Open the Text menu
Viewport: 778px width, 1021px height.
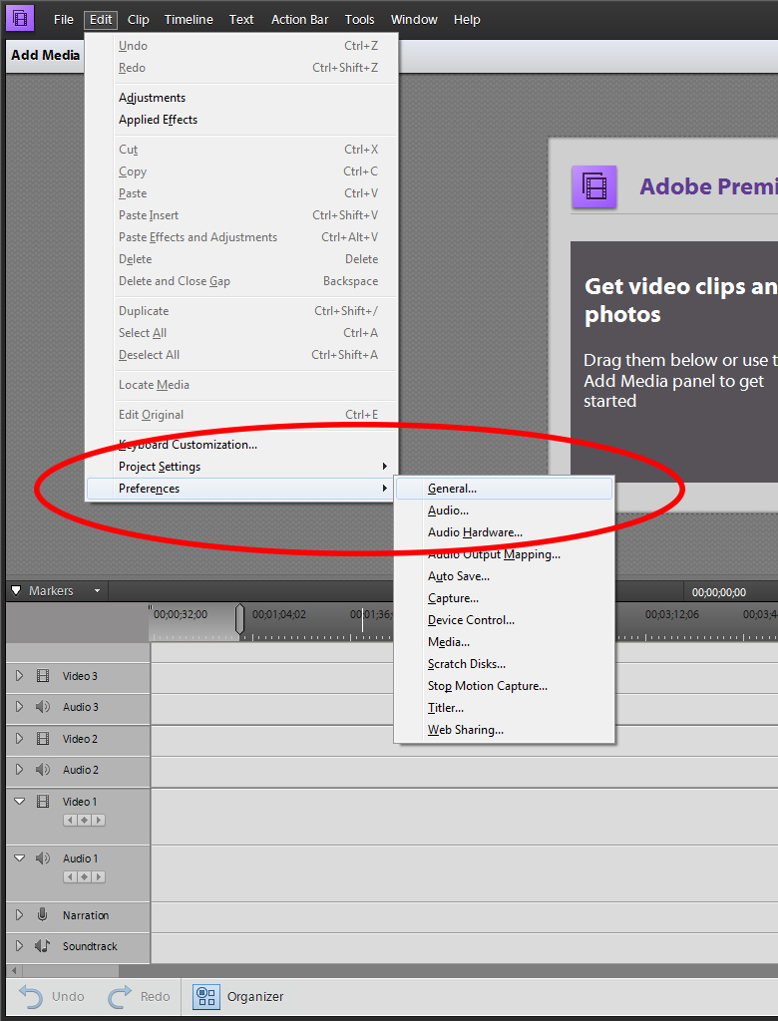[x=241, y=20]
